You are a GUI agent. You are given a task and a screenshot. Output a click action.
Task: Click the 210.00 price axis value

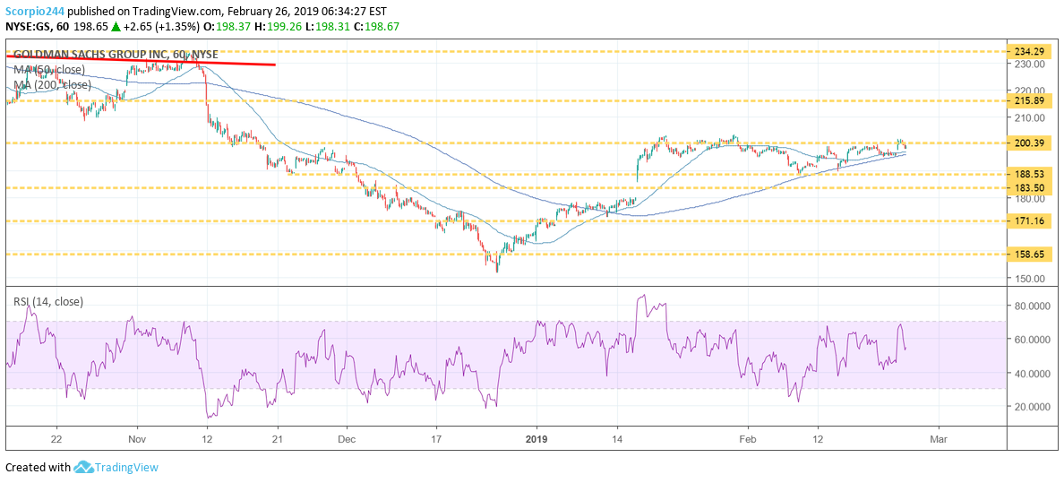[1029, 117]
